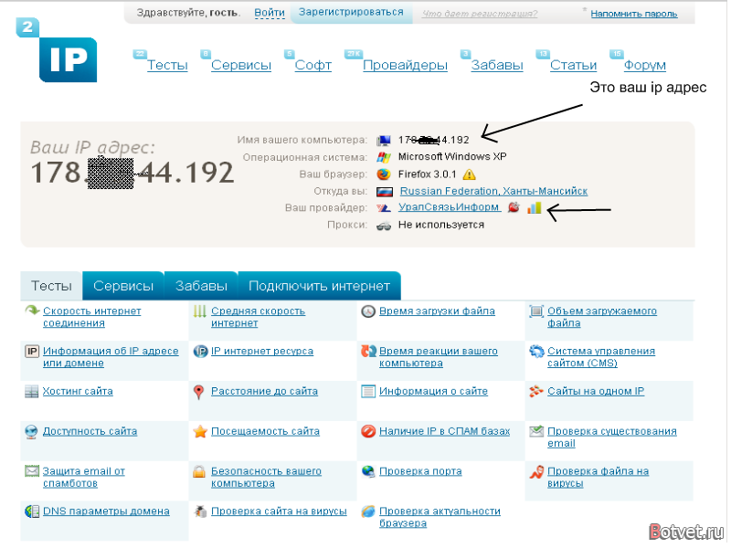The width and height of the screenshot is (731, 548).
Task: Click the Зарегистрироваться button
Action: tap(351, 13)
